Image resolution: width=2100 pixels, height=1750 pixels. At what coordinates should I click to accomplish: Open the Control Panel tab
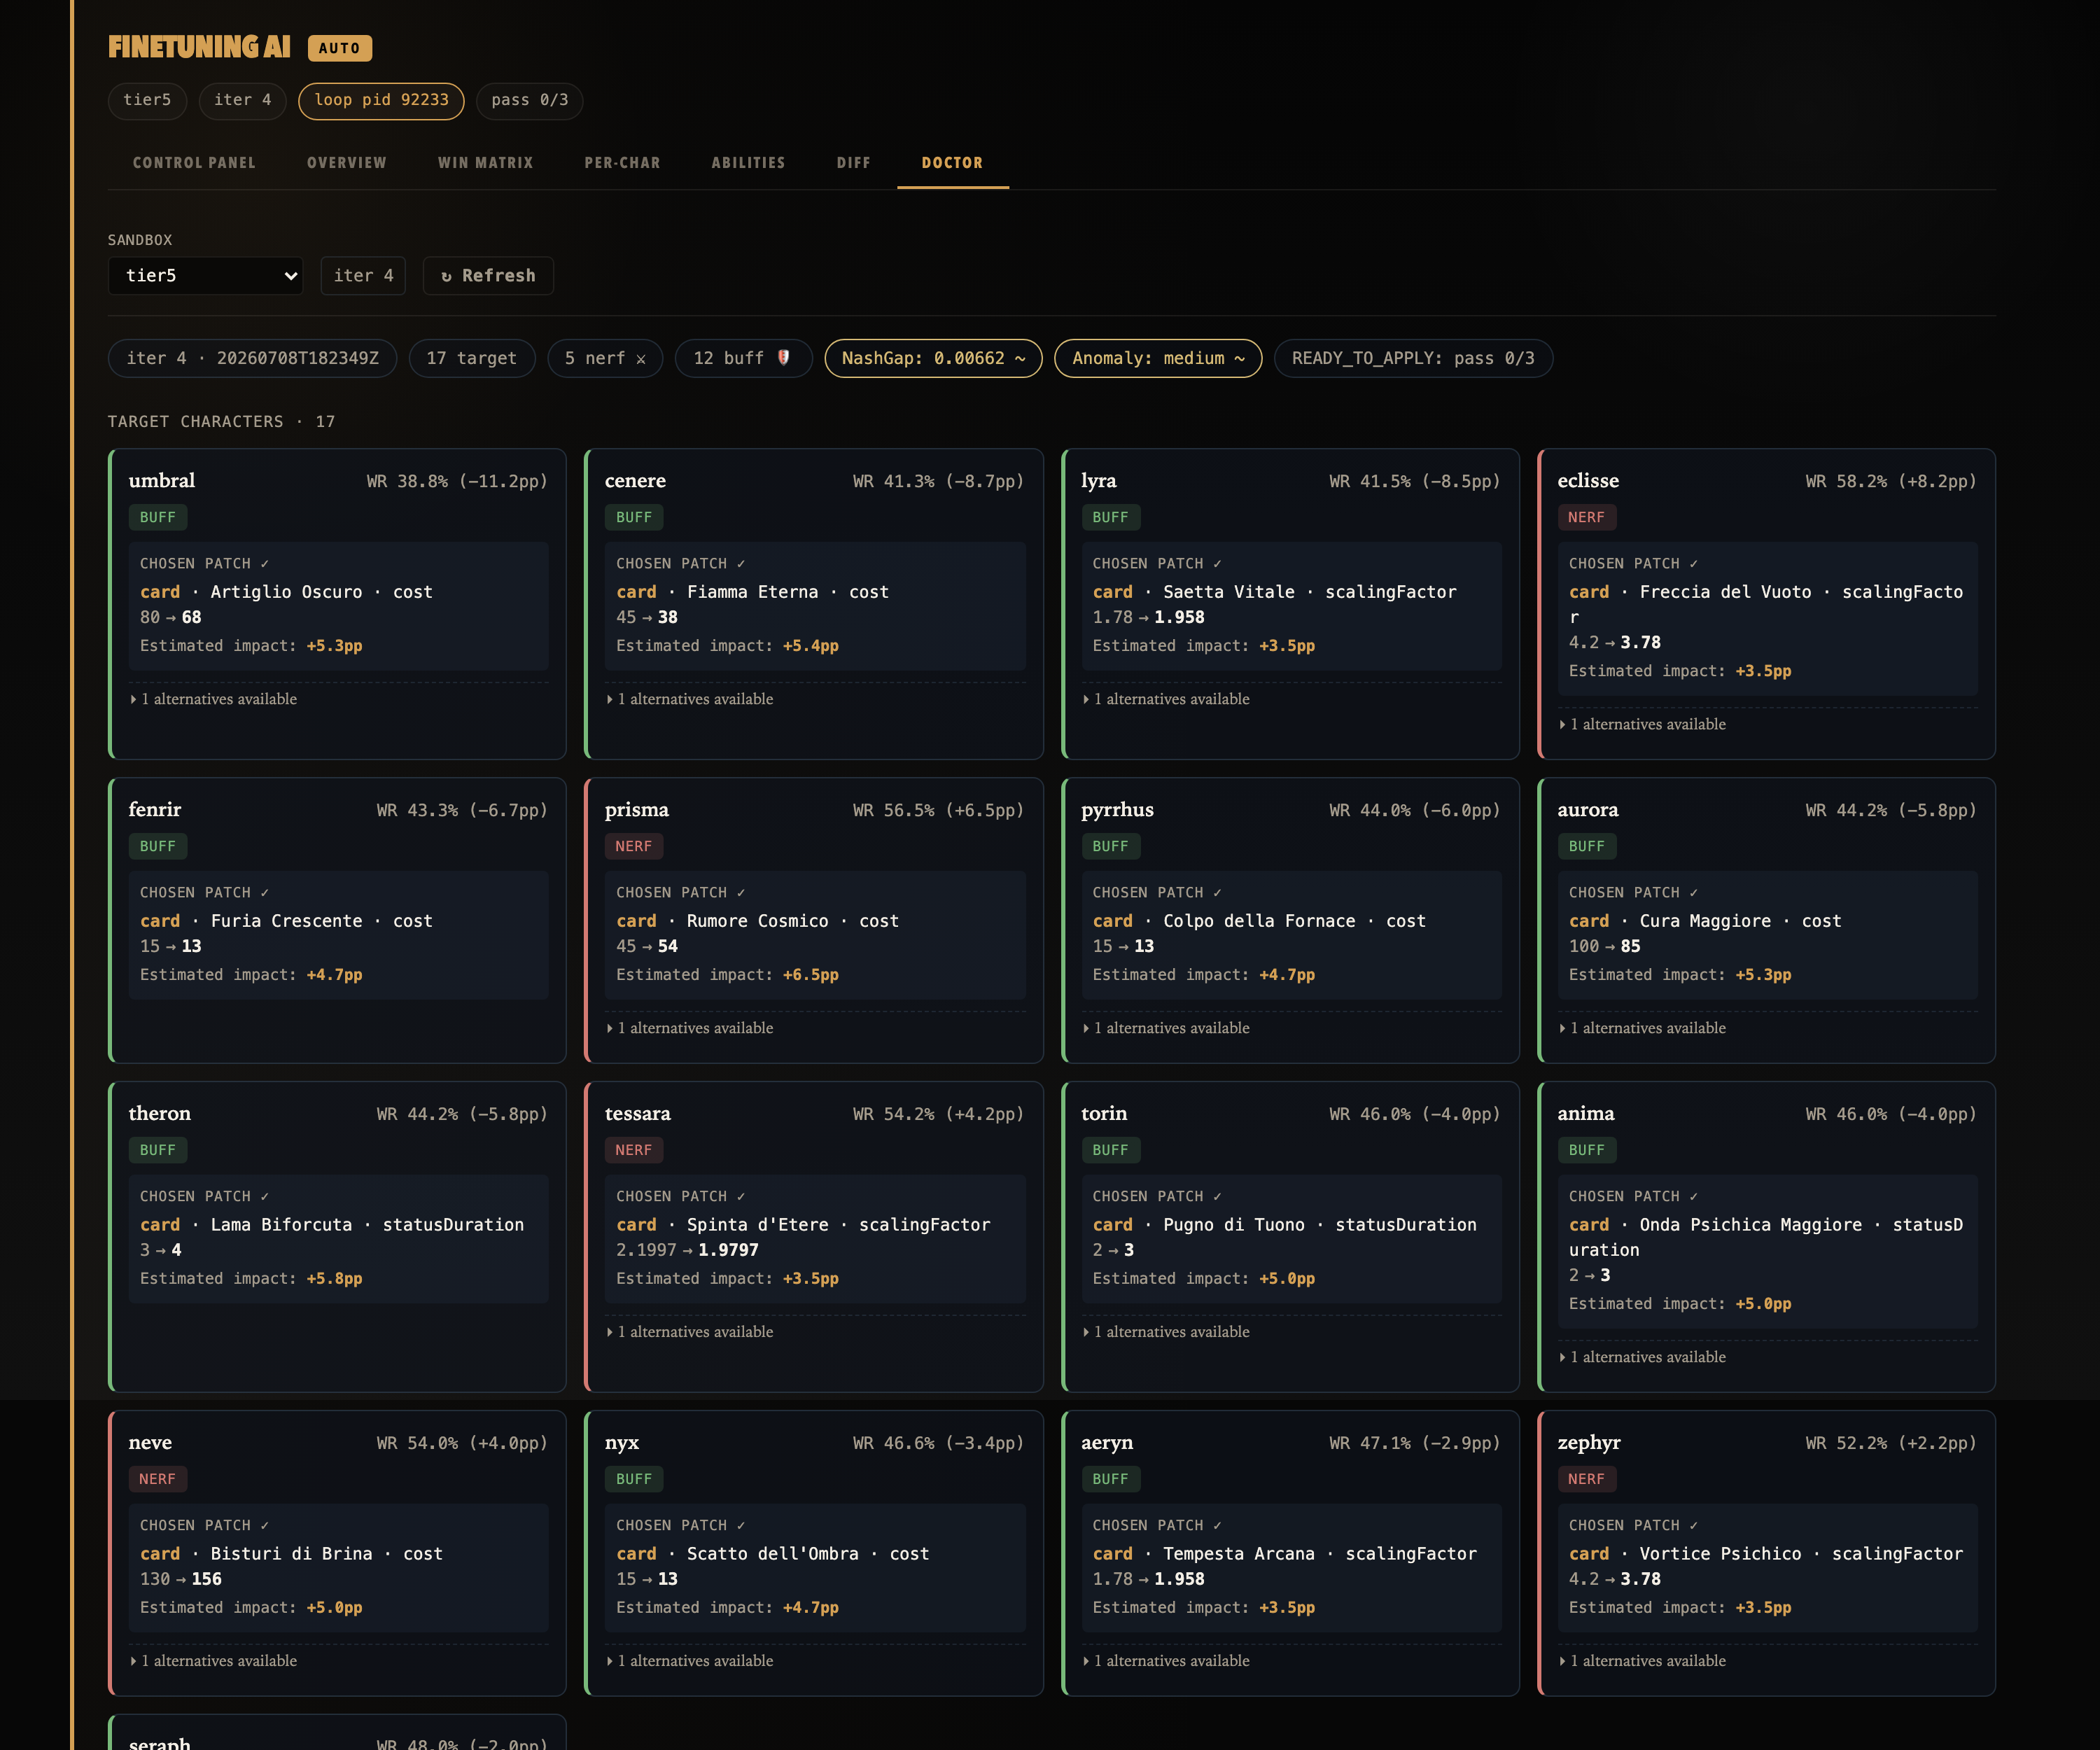(x=194, y=162)
